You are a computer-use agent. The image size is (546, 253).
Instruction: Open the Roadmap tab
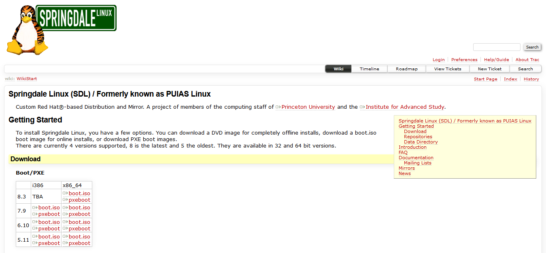(406, 69)
